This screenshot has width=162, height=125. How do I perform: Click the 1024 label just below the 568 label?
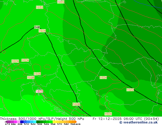[42, 31]
